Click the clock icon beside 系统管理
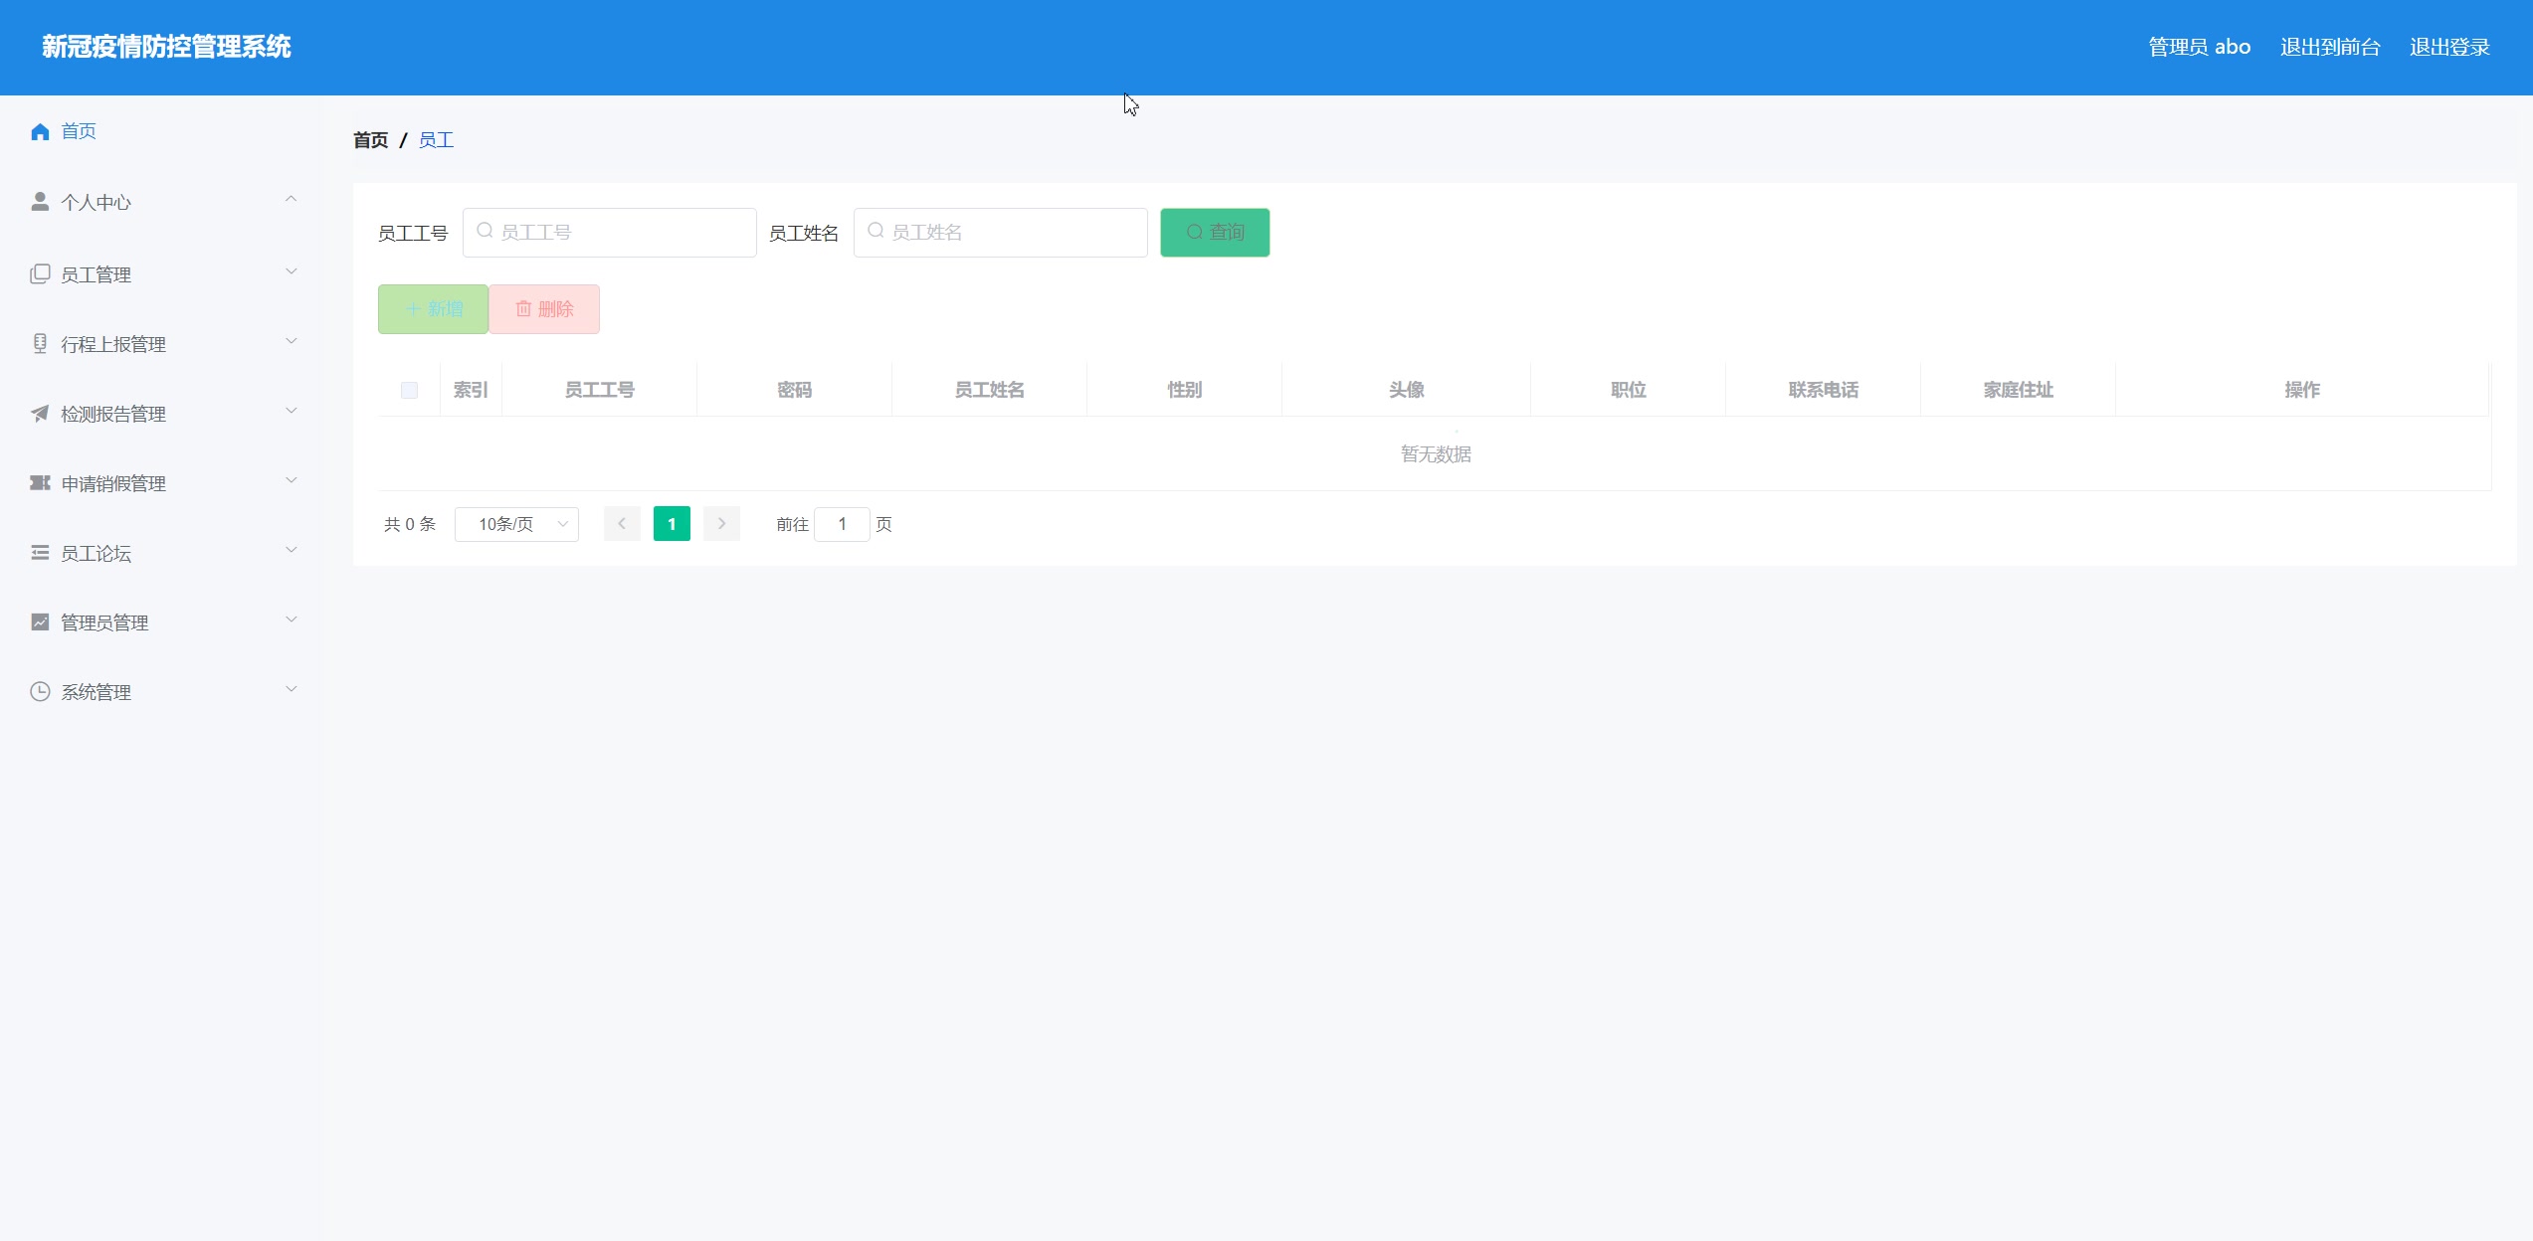 click(x=40, y=692)
